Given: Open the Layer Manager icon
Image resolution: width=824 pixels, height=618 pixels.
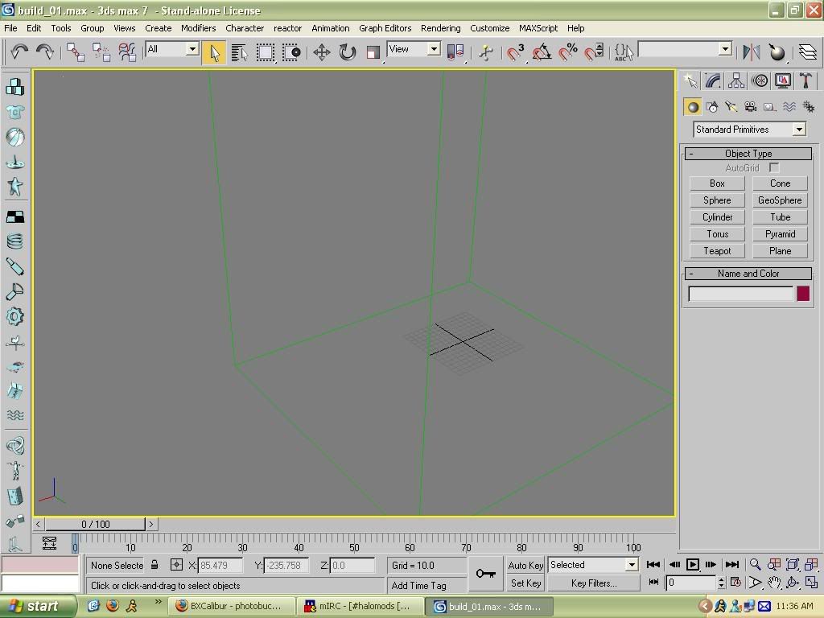Looking at the screenshot, I should 808,52.
